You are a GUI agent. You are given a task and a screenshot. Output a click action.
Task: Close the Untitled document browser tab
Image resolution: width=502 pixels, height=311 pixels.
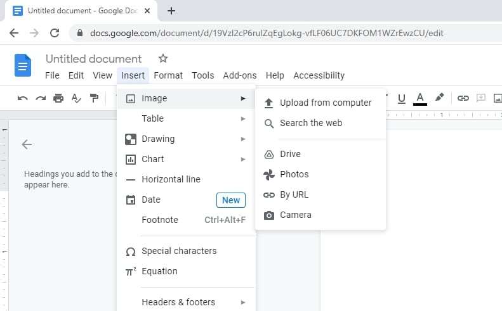click(147, 11)
